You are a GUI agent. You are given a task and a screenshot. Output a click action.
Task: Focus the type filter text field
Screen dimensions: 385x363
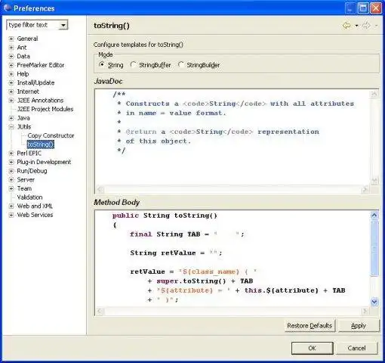click(x=33, y=25)
